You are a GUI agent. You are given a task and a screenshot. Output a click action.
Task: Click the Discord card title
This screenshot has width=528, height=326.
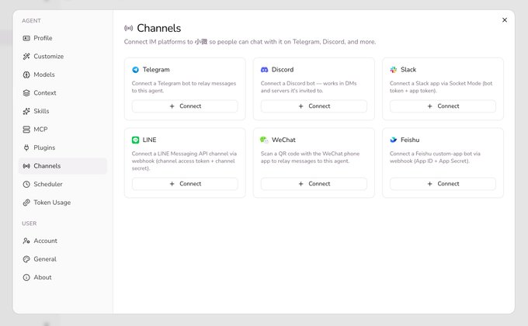[x=283, y=70]
